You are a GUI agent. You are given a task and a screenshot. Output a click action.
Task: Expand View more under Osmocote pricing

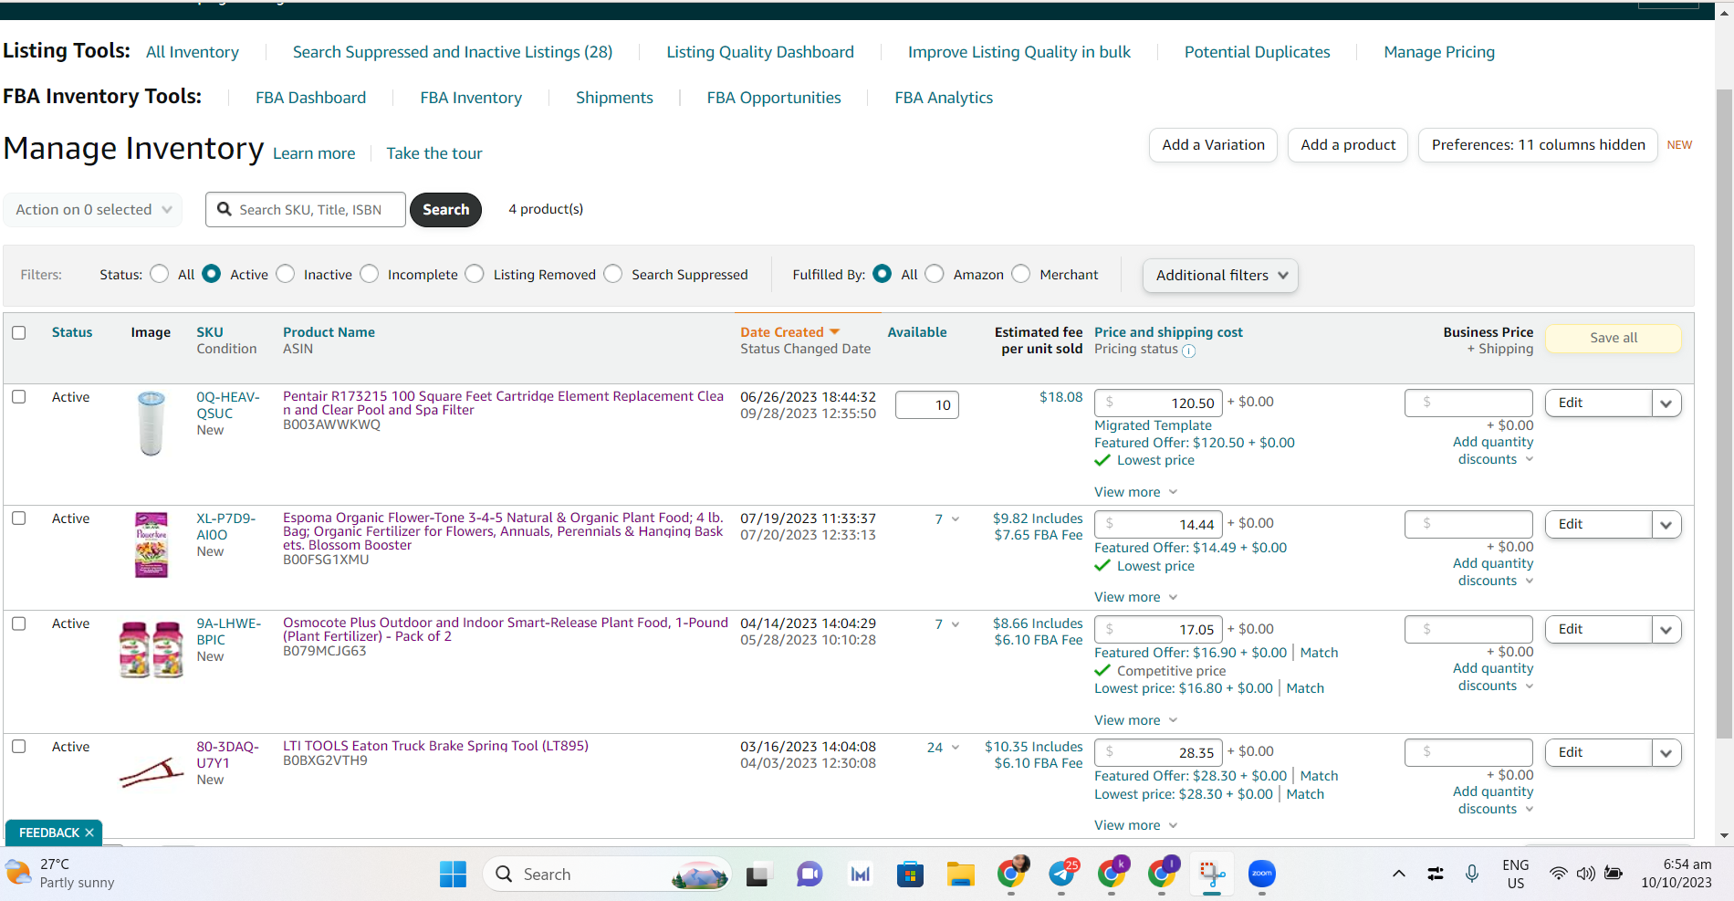[x=1136, y=720]
